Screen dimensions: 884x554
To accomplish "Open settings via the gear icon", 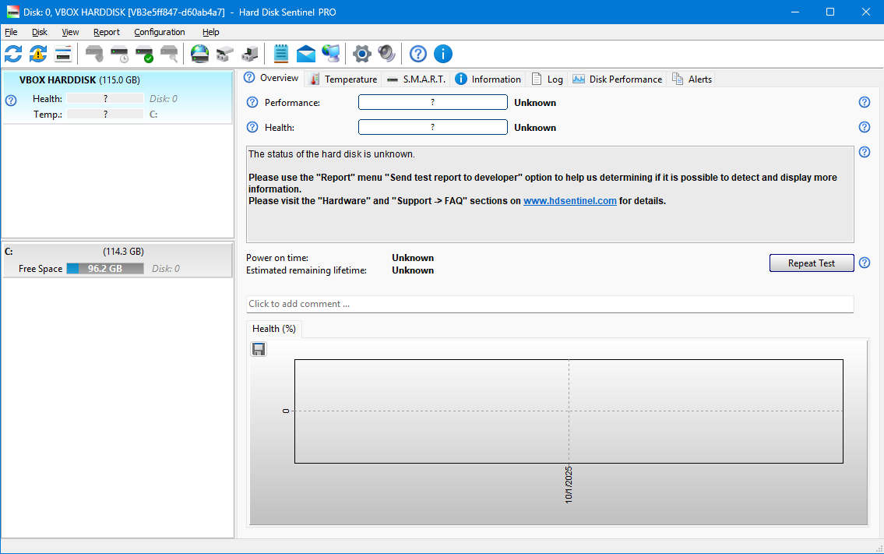I will click(x=361, y=54).
